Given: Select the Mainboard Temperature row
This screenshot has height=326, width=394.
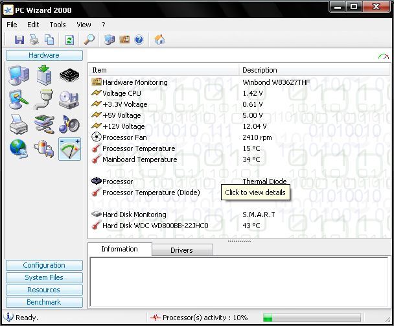Looking at the screenshot, I should 239,159.
